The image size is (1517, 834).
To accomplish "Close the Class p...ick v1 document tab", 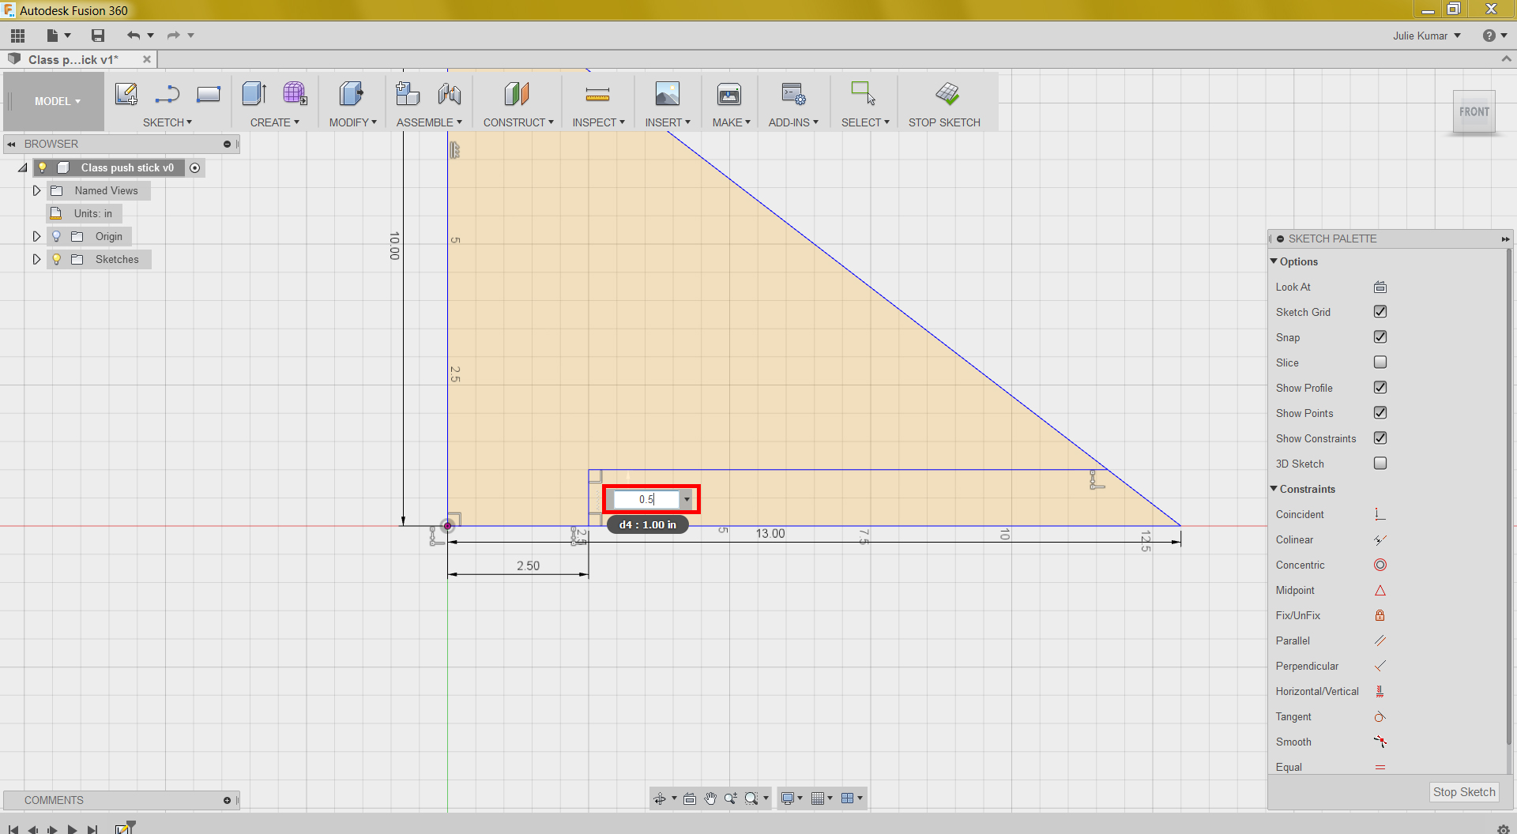I will pos(147,59).
